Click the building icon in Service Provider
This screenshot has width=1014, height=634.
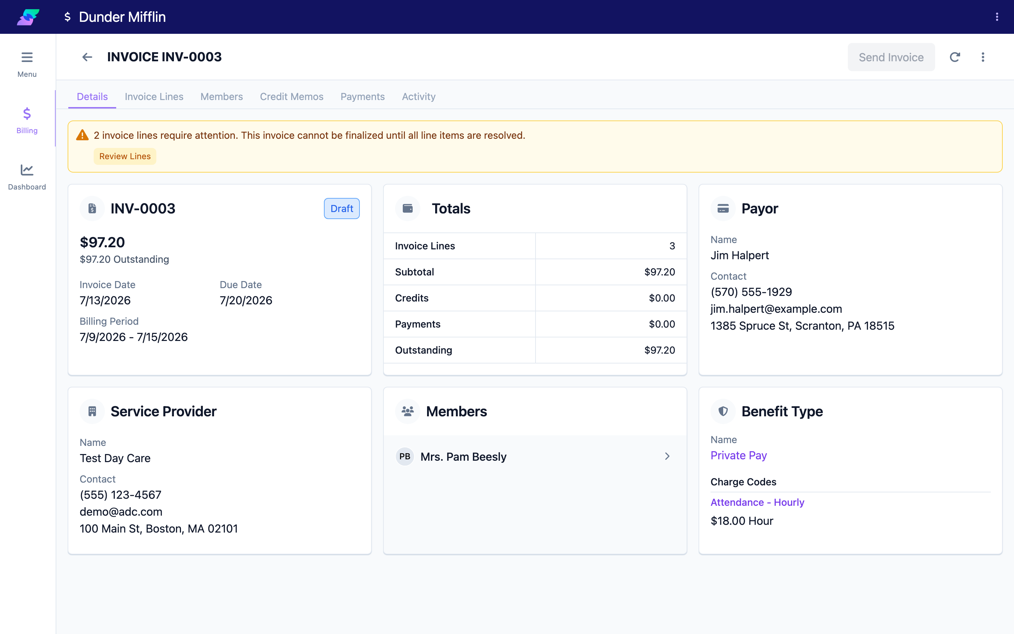click(x=92, y=411)
